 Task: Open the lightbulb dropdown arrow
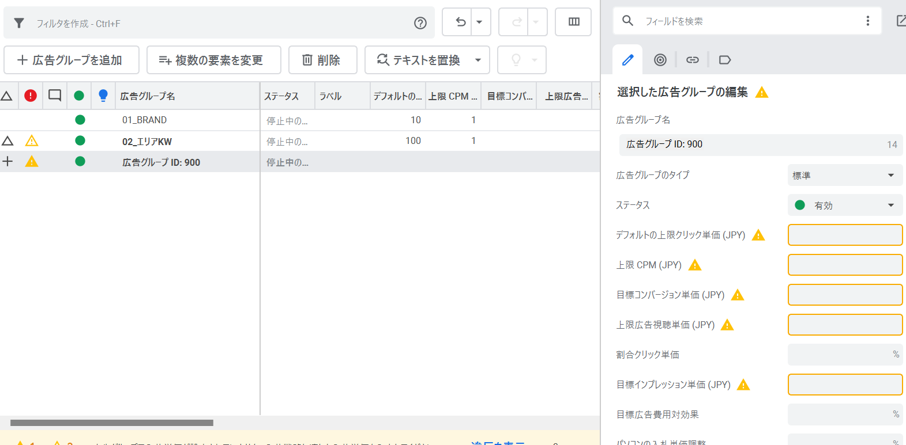coord(535,60)
